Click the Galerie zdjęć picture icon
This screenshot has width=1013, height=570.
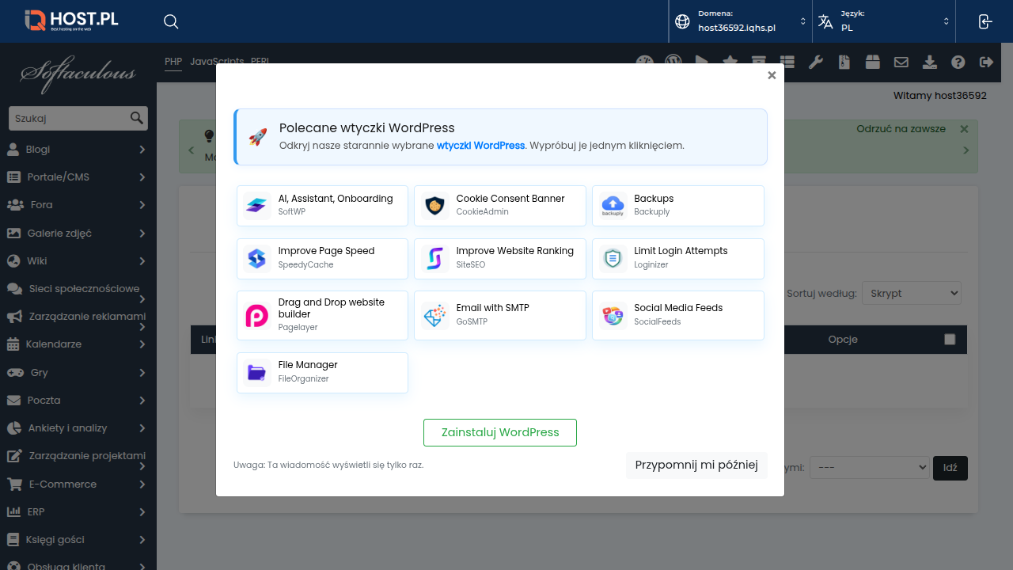coord(13,233)
